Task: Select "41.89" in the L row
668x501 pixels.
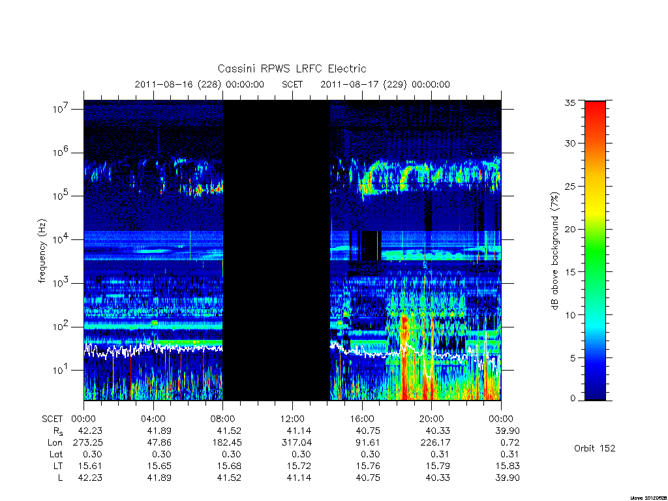Action: coord(159,478)
